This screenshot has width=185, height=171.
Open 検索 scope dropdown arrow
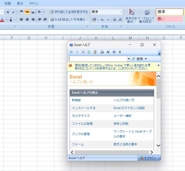(x=146, y=59)
